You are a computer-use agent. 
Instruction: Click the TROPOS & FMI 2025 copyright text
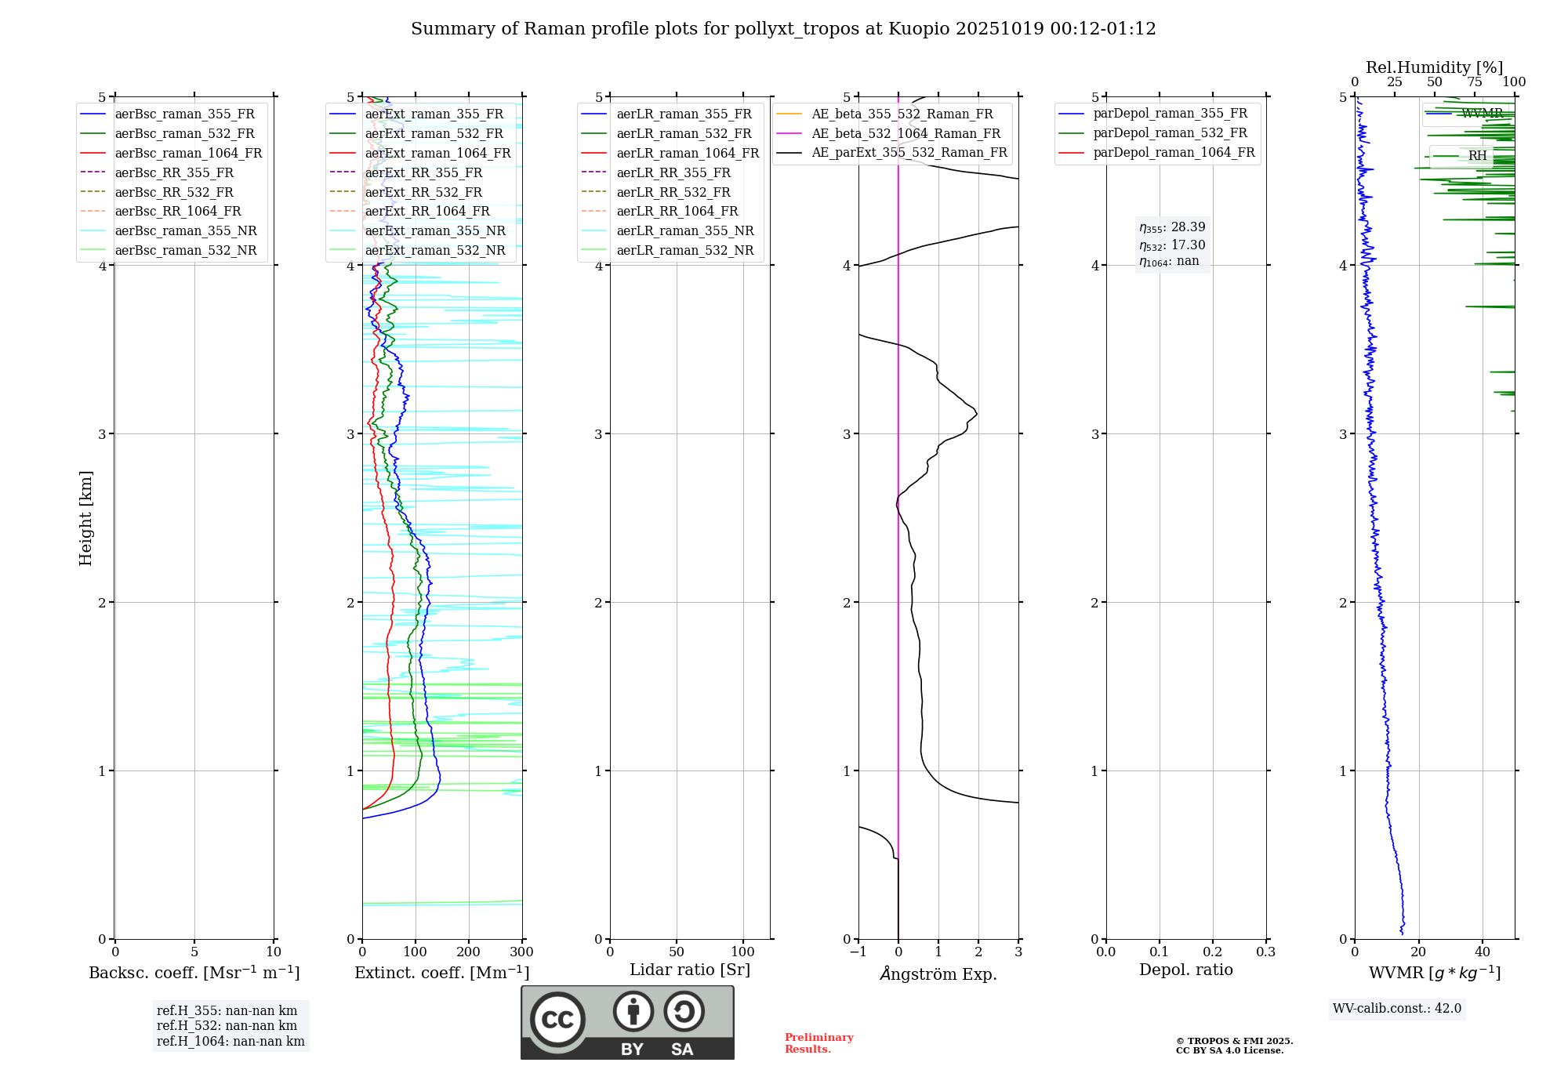point(1234,1041)
